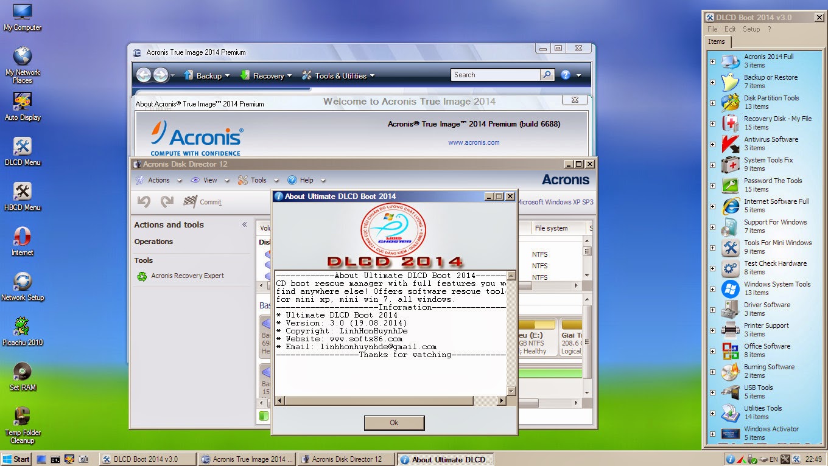Open the Tools & Utilities dropdown

(x=339, y=75)
